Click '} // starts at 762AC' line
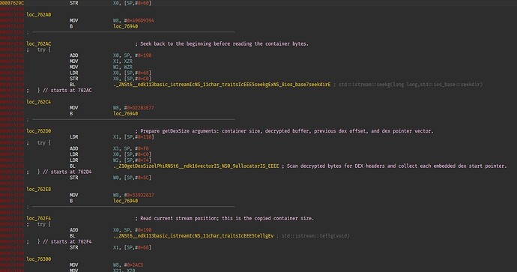Image resolution: width=517 pixels, height=272 pixels. [x=64, y=91]
